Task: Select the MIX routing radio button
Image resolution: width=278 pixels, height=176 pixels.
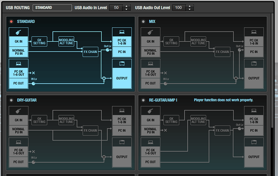Action: tap(144, 21)
